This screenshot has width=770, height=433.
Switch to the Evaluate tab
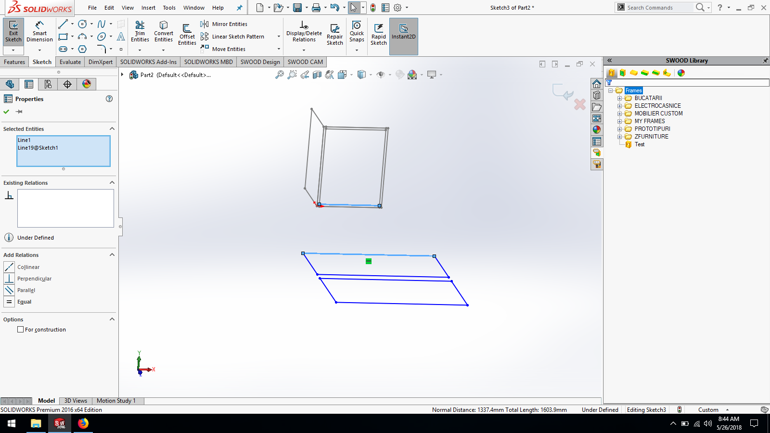tap(70, 62)
